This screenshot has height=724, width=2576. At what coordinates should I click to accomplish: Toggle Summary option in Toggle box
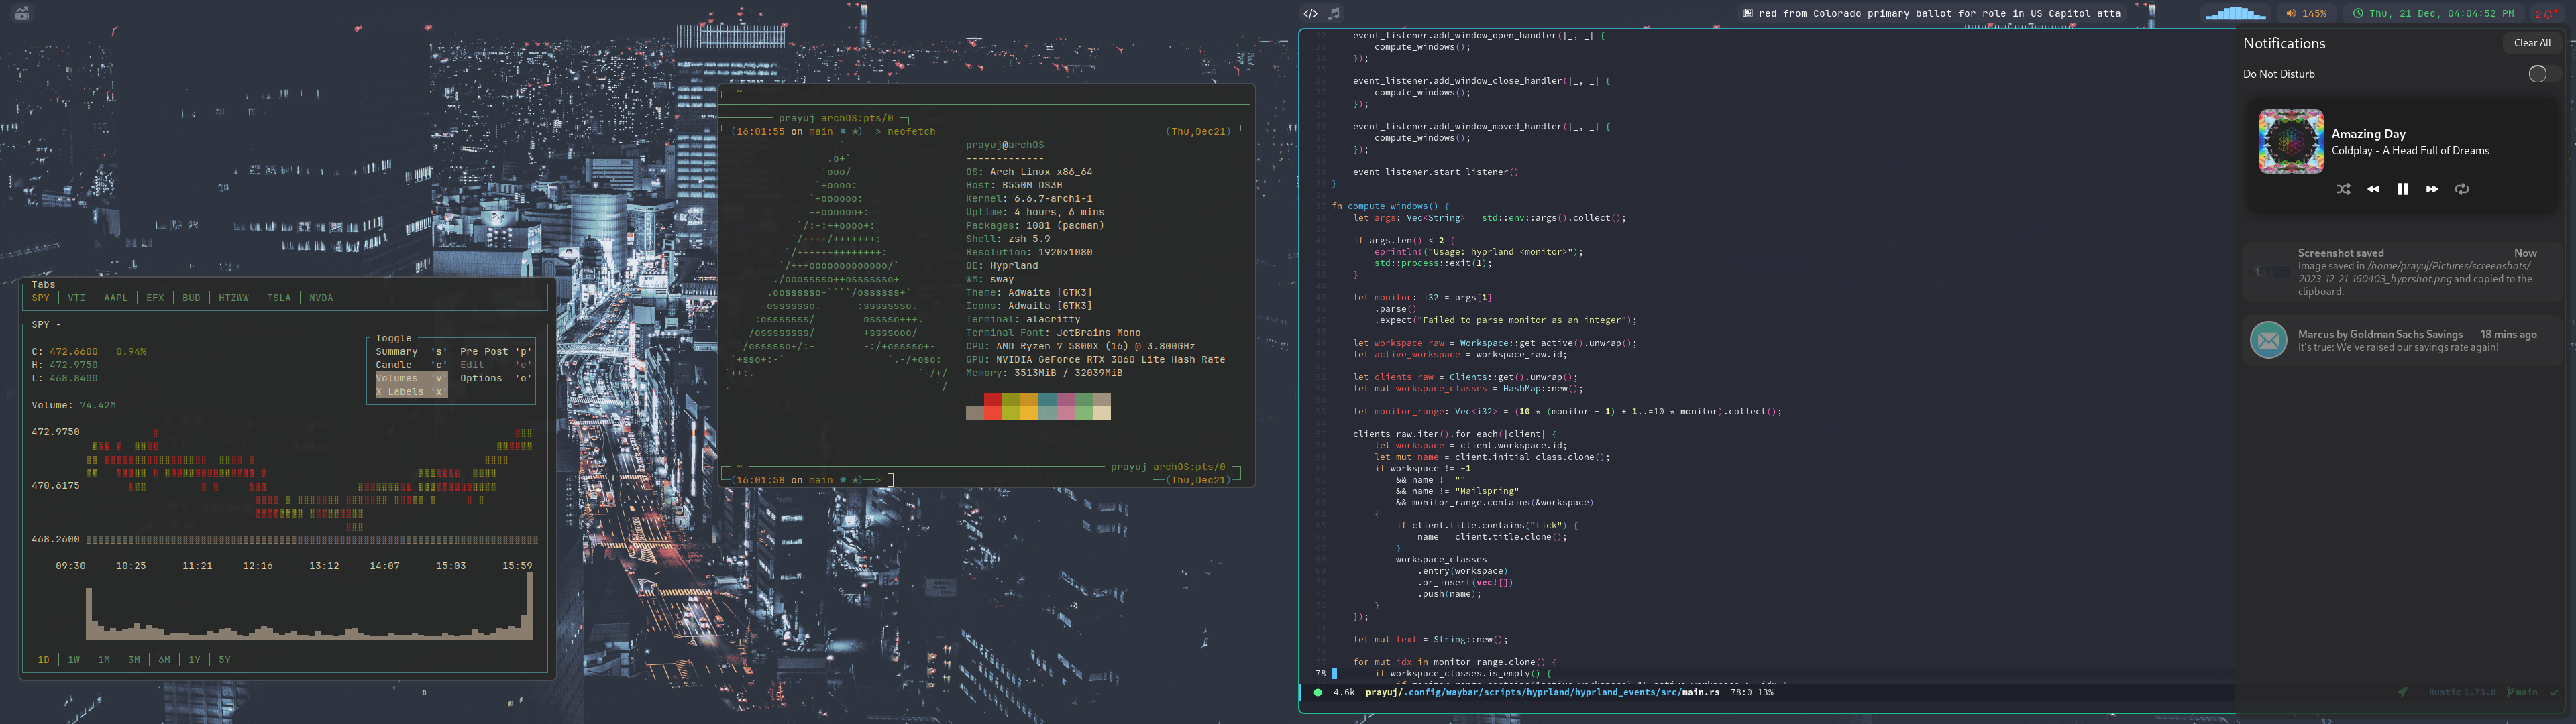pyautogui.click(x=411, y=352)
